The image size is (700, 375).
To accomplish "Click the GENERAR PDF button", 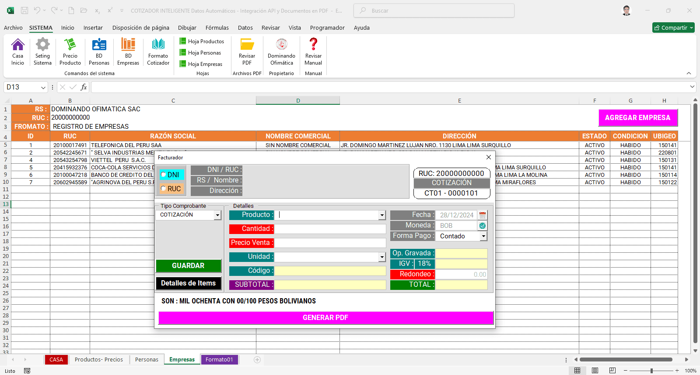I will (325, 318).
